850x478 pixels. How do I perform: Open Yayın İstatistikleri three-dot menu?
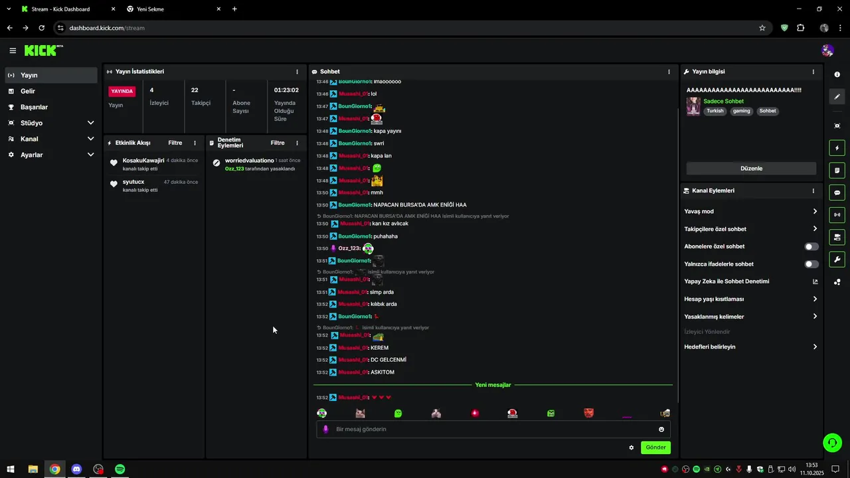(x=297, y=72)
